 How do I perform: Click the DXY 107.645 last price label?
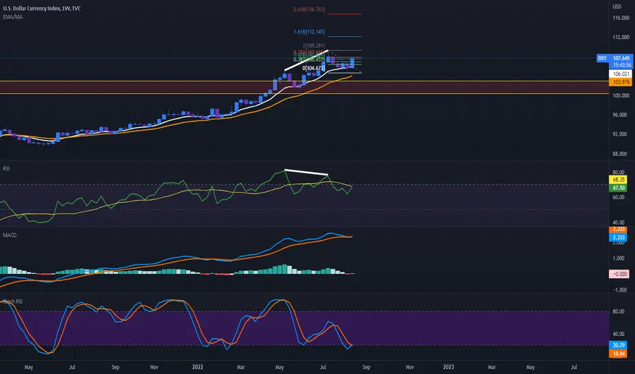coord(615,58)
